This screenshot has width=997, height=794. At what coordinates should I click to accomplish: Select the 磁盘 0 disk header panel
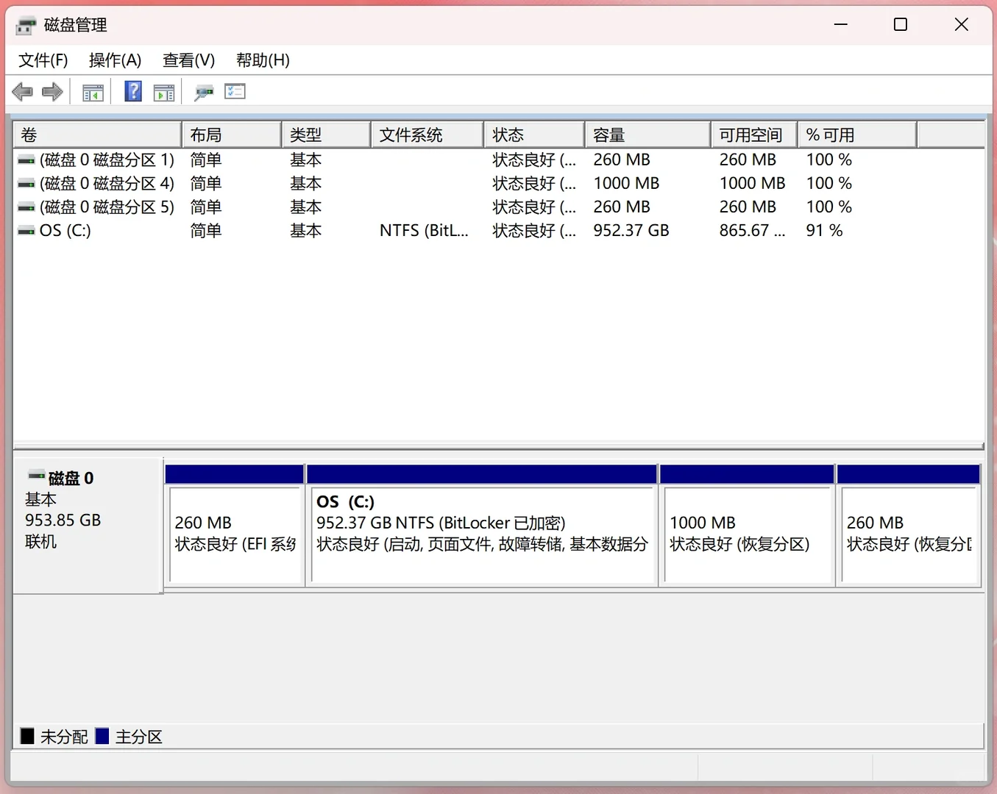[88, 526]
